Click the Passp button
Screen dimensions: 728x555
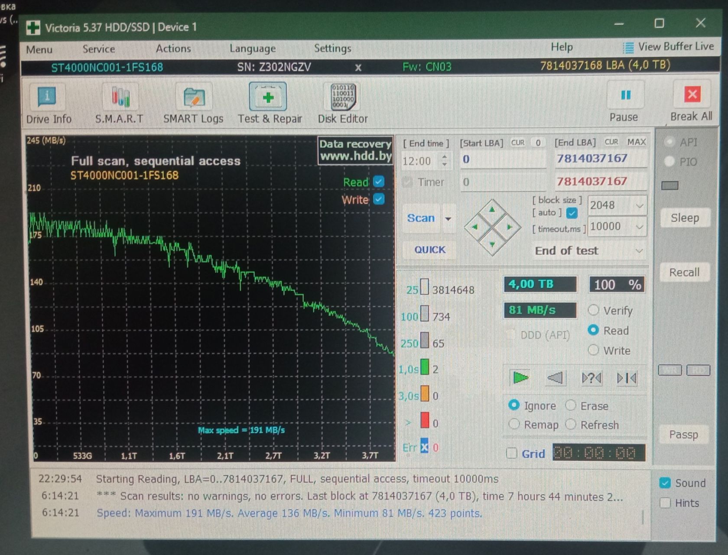[683, 435]
